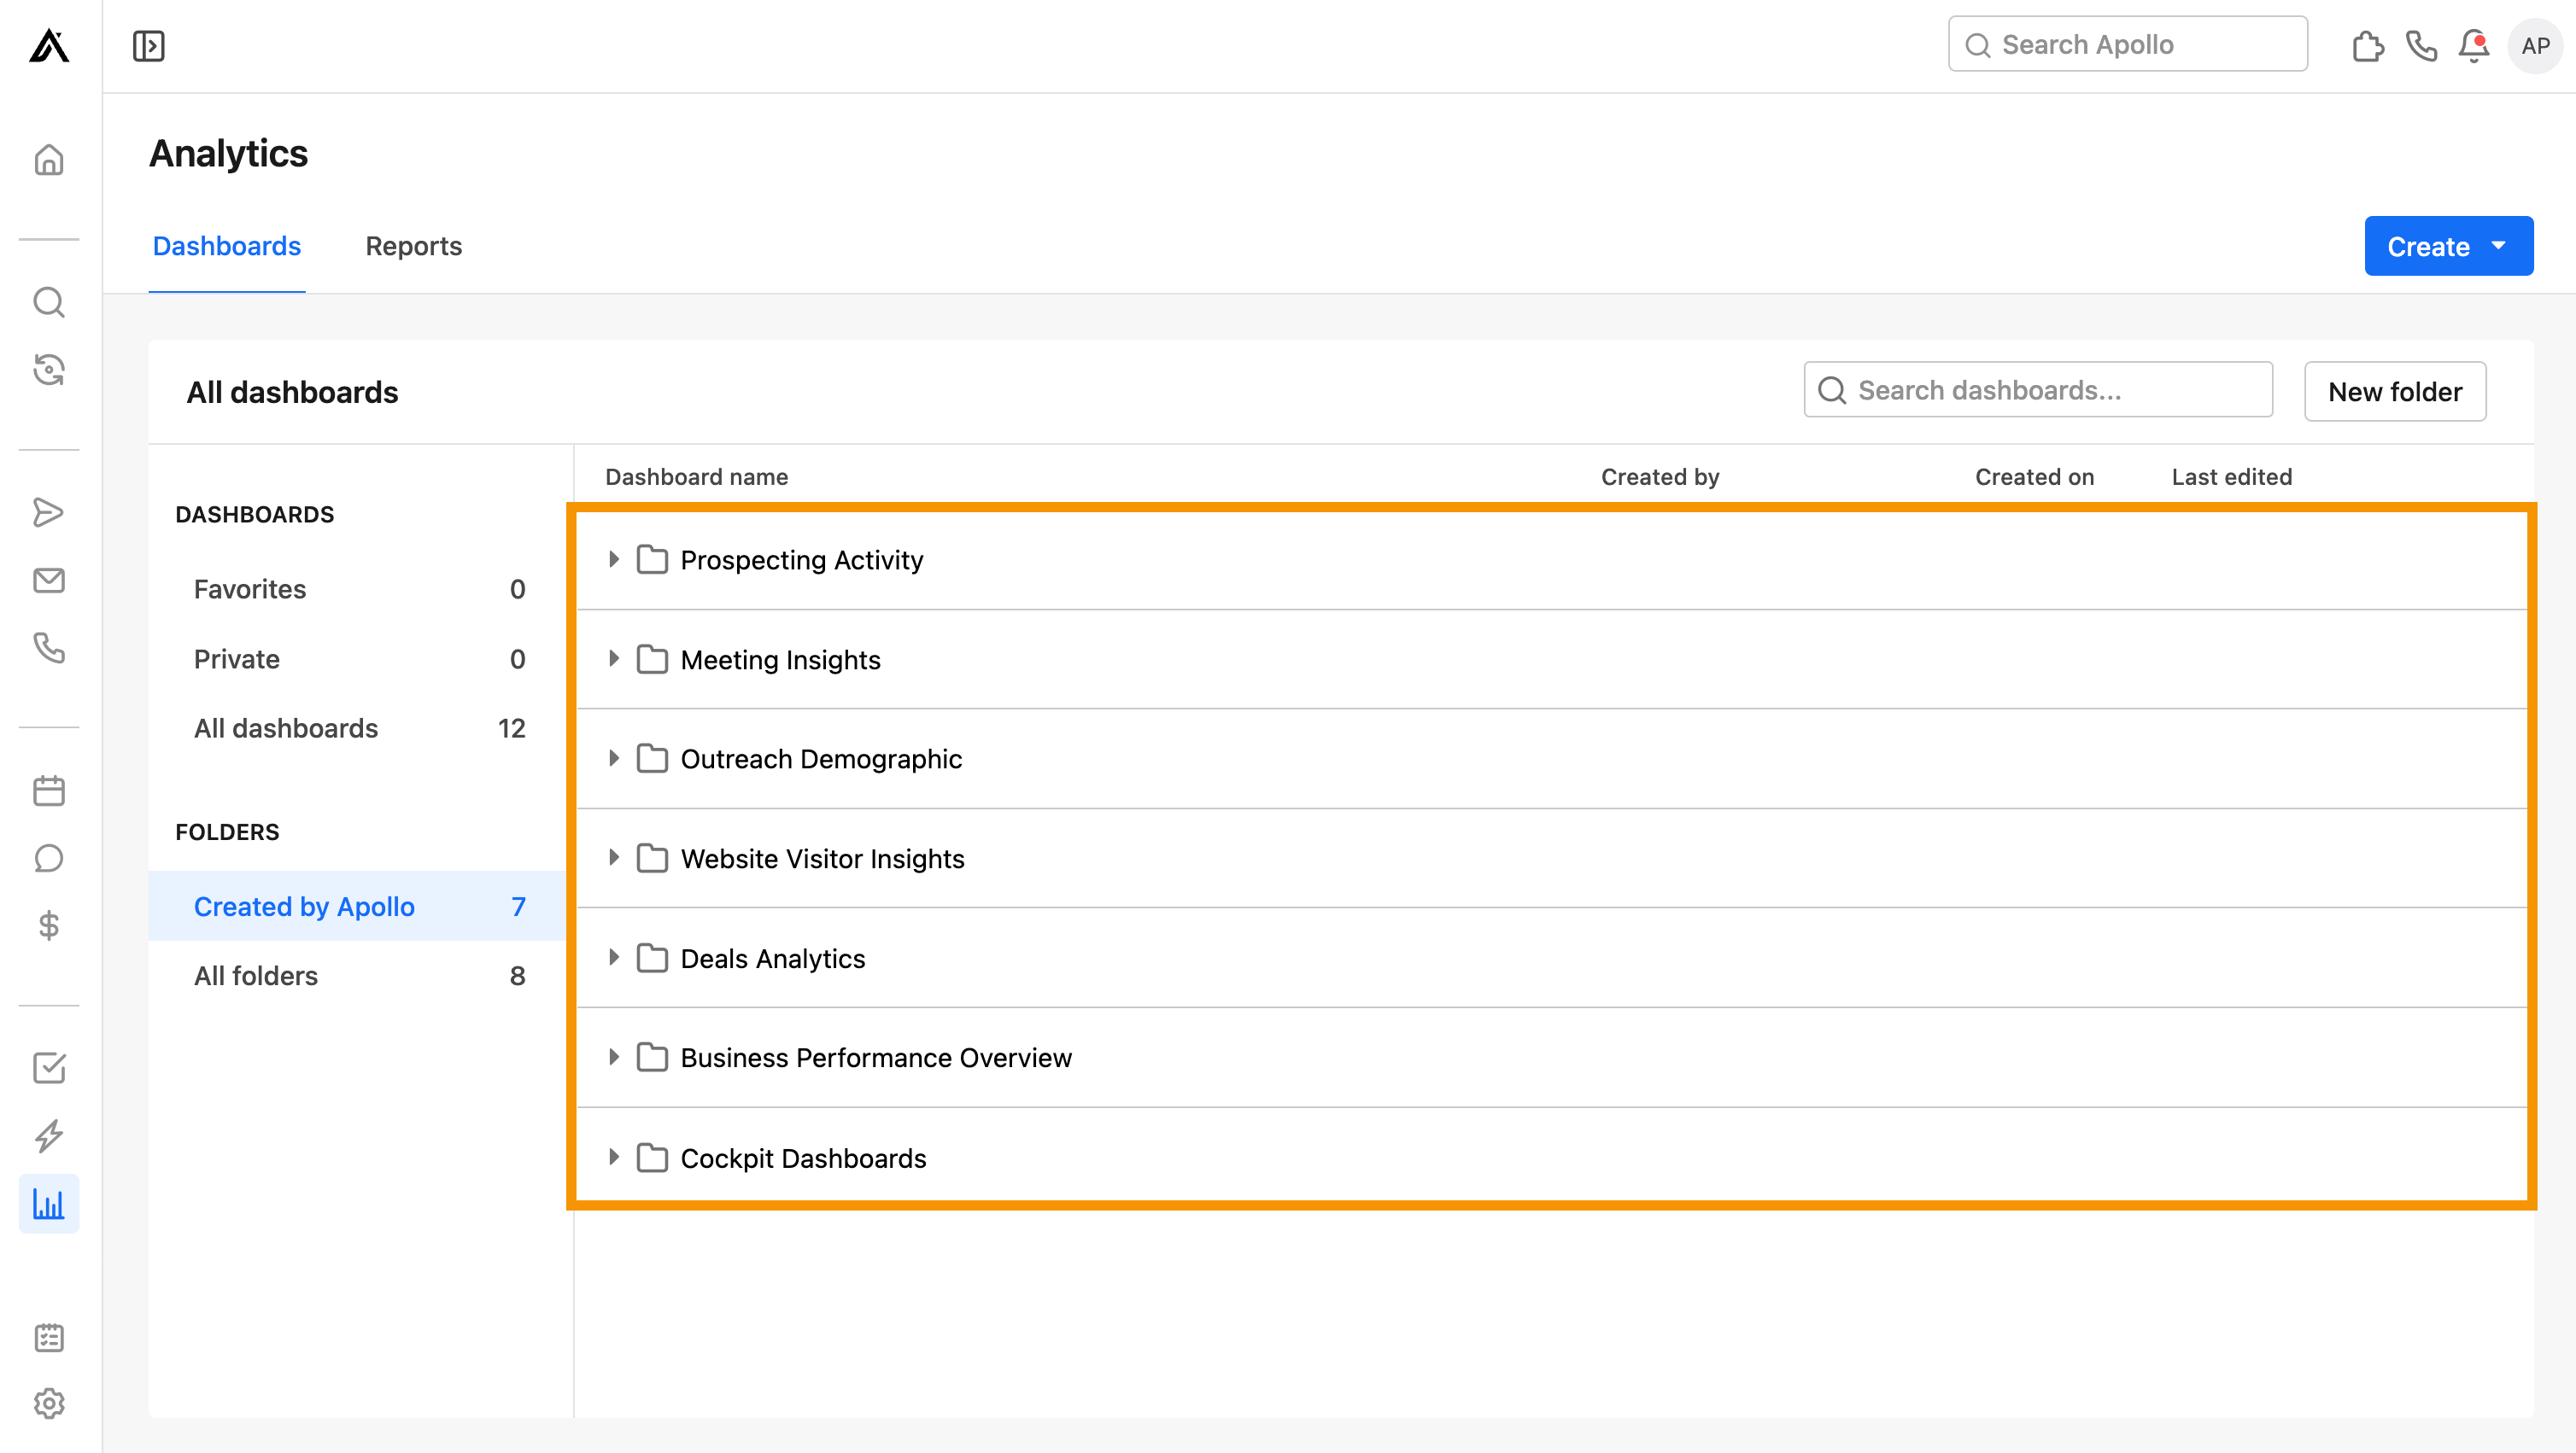Expand the Cockpit Dashboards folder arrow

(614, 1158)
